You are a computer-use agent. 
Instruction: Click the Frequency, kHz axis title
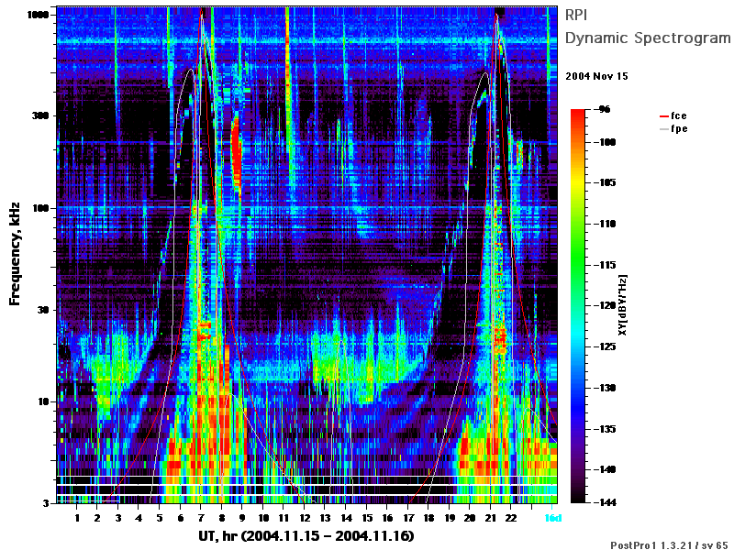click(15, 254)
